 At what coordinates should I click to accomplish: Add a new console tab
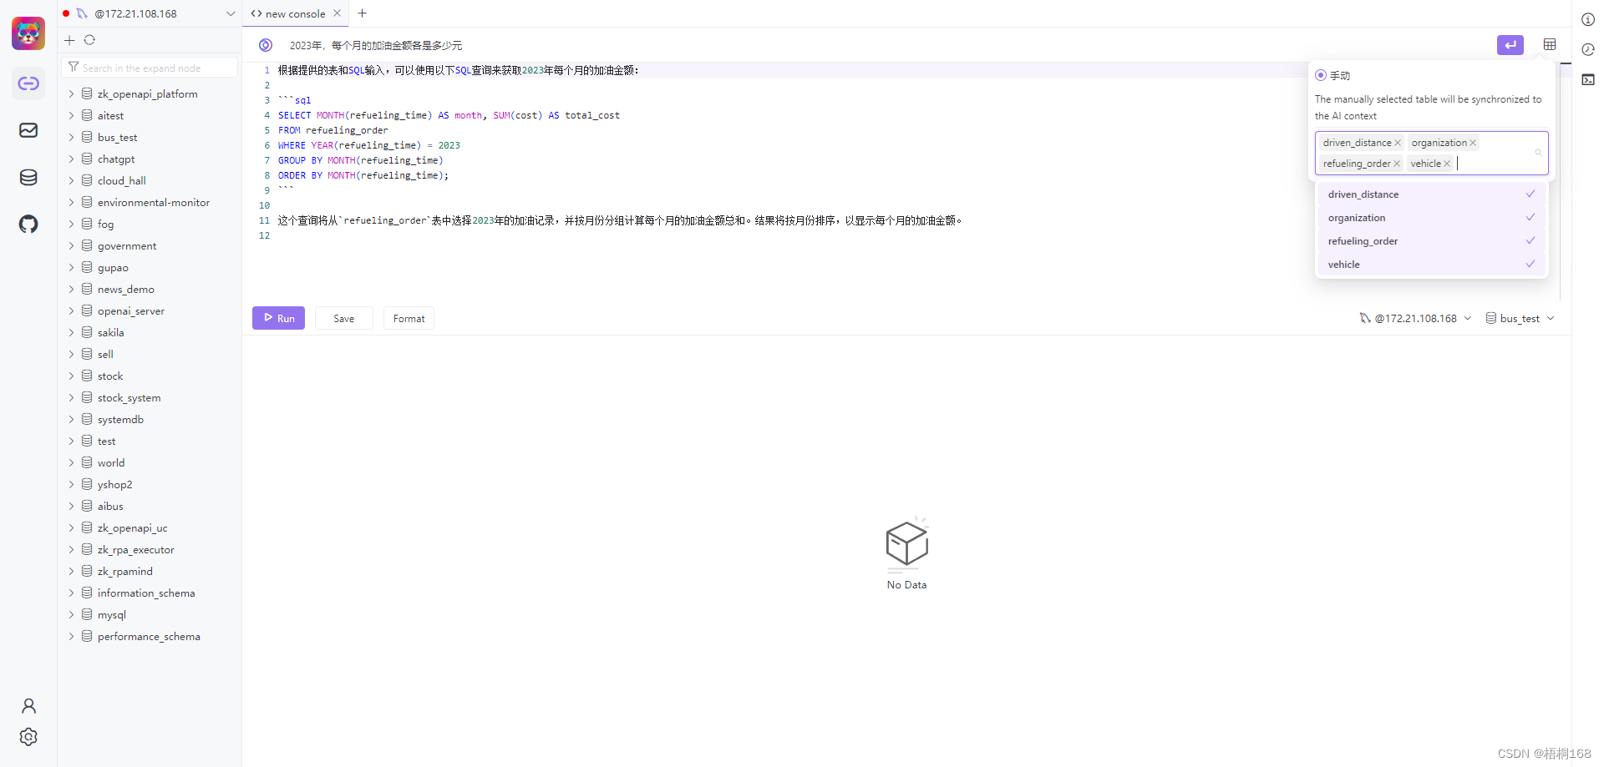(x=363, y=13)
